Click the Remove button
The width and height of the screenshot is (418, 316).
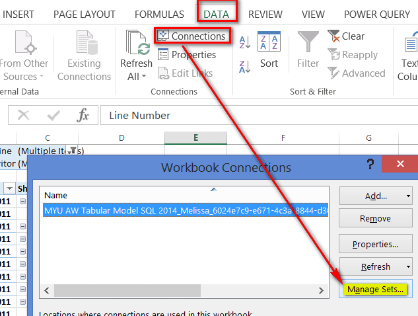pos(376,218)
